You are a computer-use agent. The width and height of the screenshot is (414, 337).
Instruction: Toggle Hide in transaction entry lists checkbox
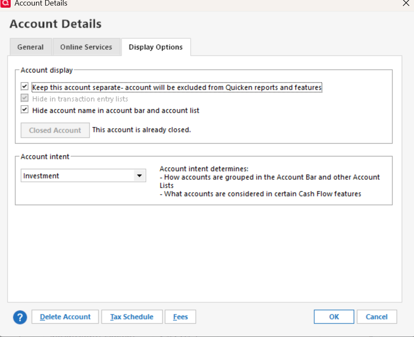click(x=24, y=99)
